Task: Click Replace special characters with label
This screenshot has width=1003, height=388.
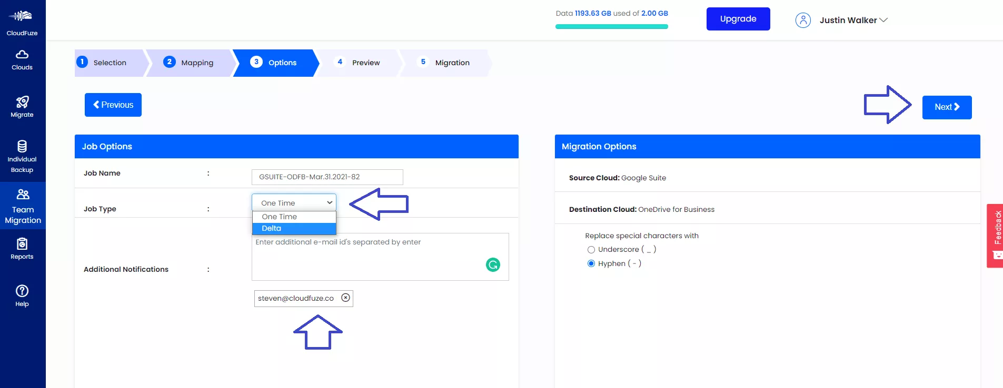Action: click(642, 236)
